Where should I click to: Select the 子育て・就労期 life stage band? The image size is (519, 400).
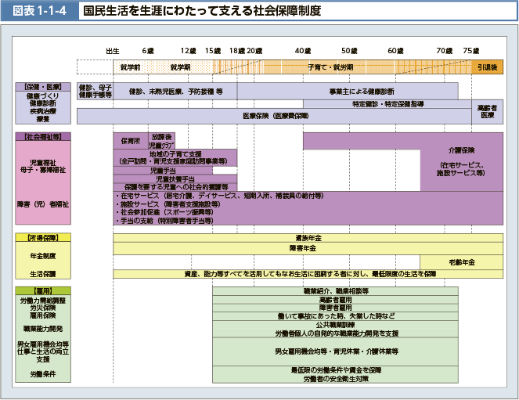(330, 67)
